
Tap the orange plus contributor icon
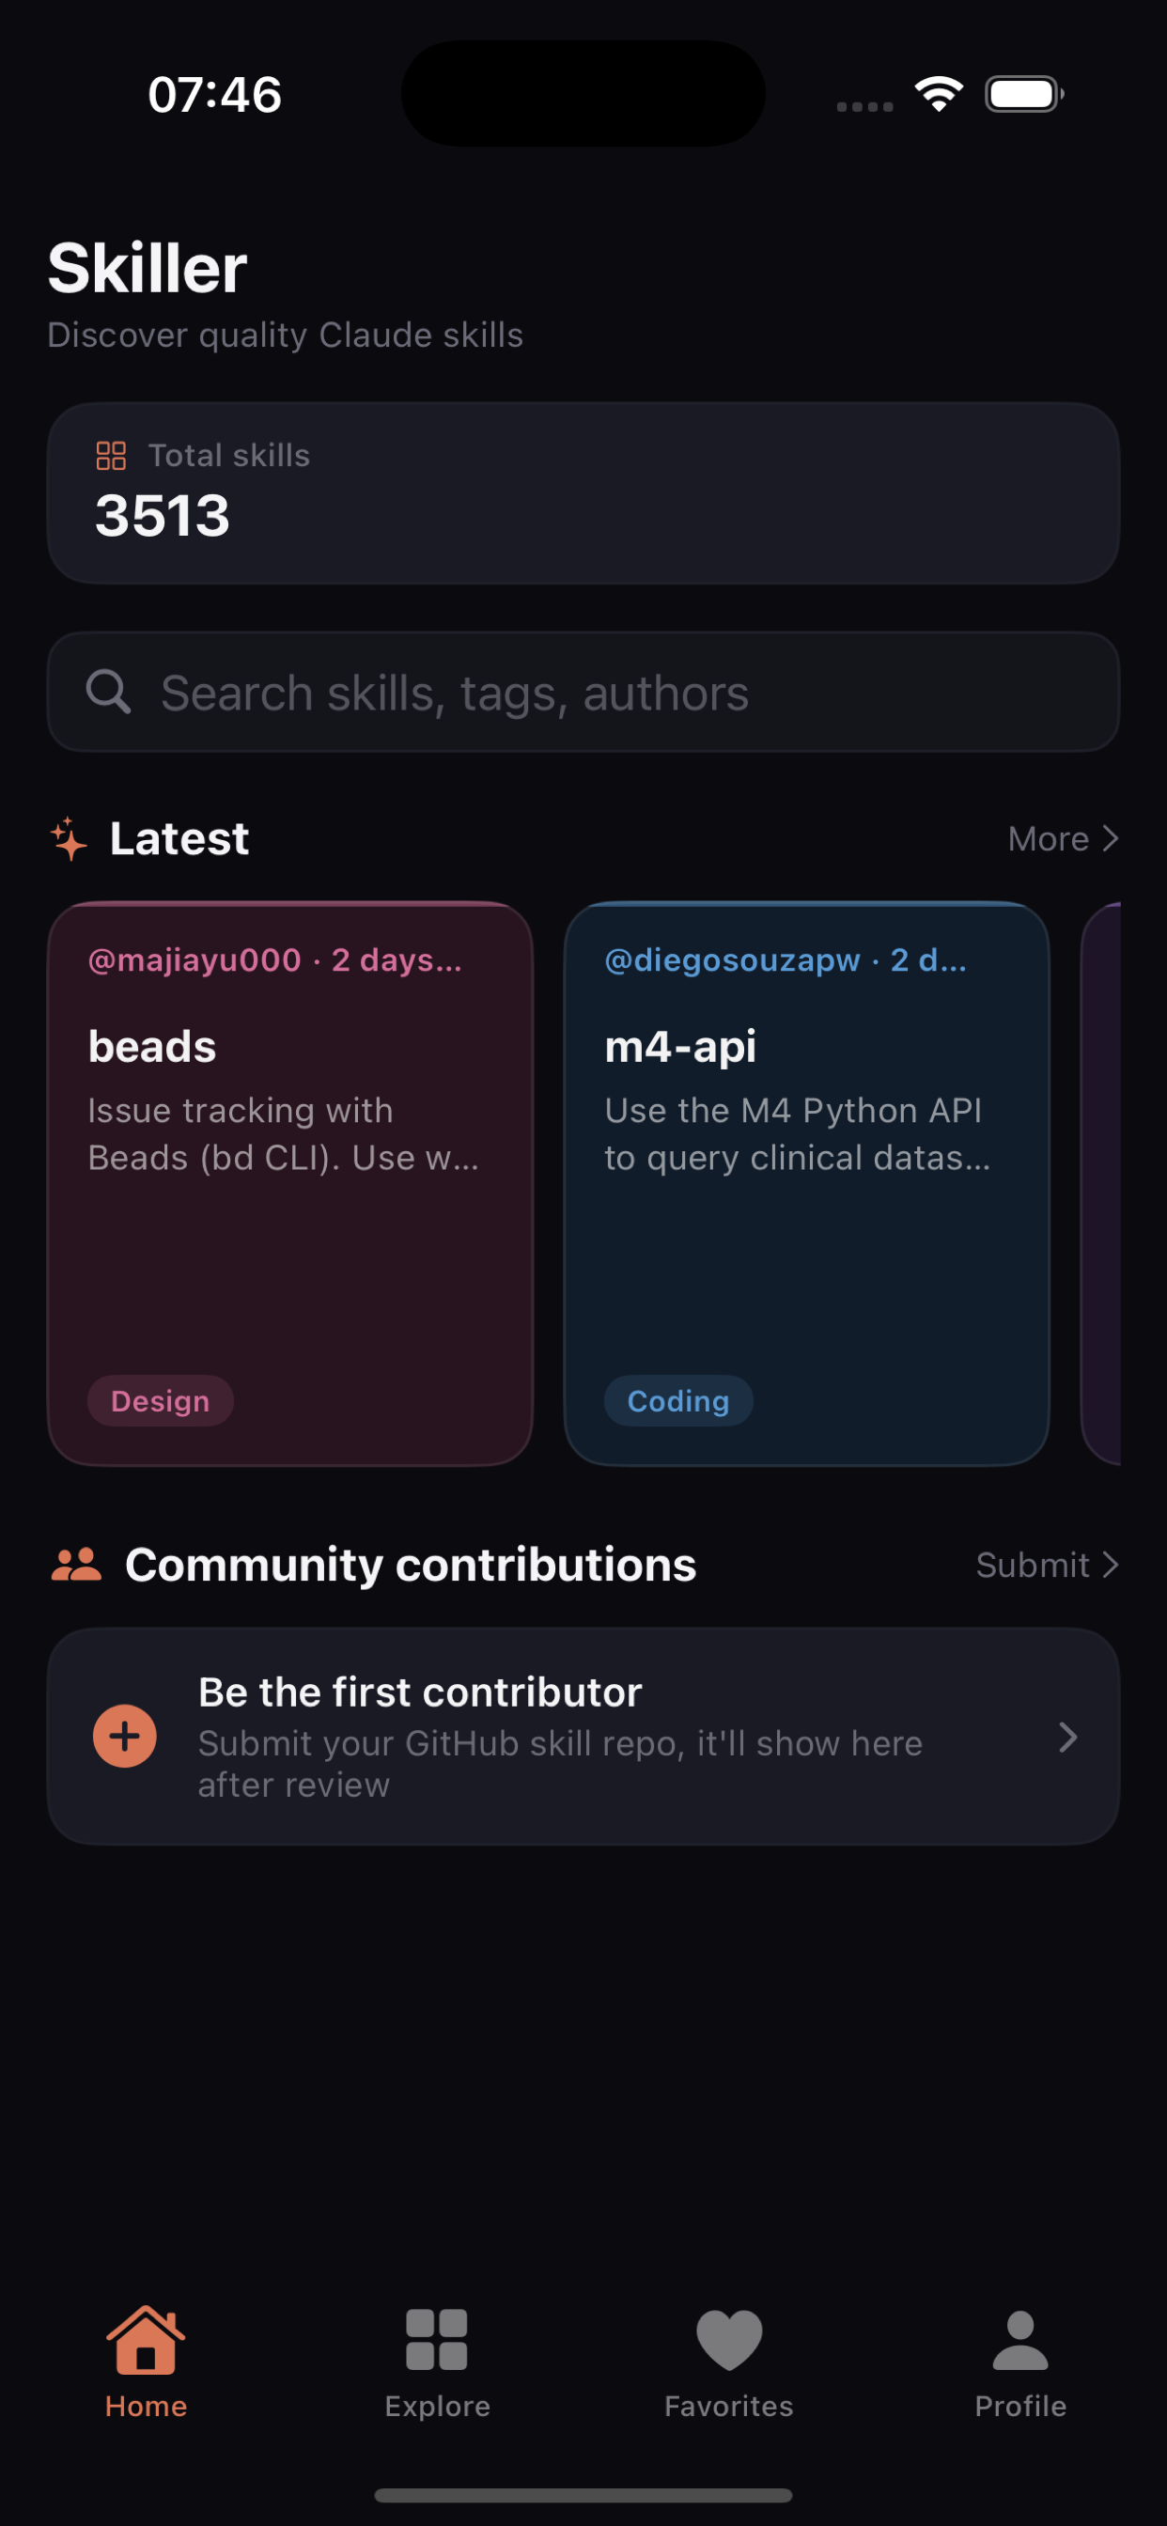click(x=125, y=1737)
